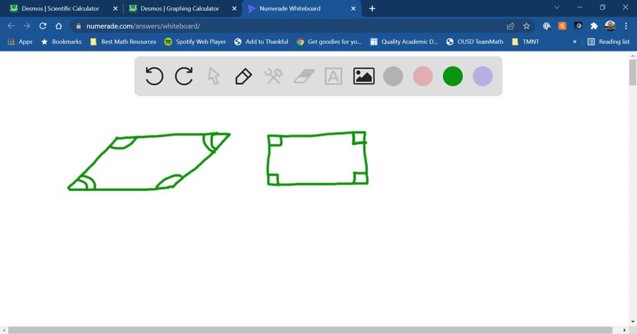Expand hidden bookmarks chevron
This screenshot has height=334, width=637.
pos(574,42)
